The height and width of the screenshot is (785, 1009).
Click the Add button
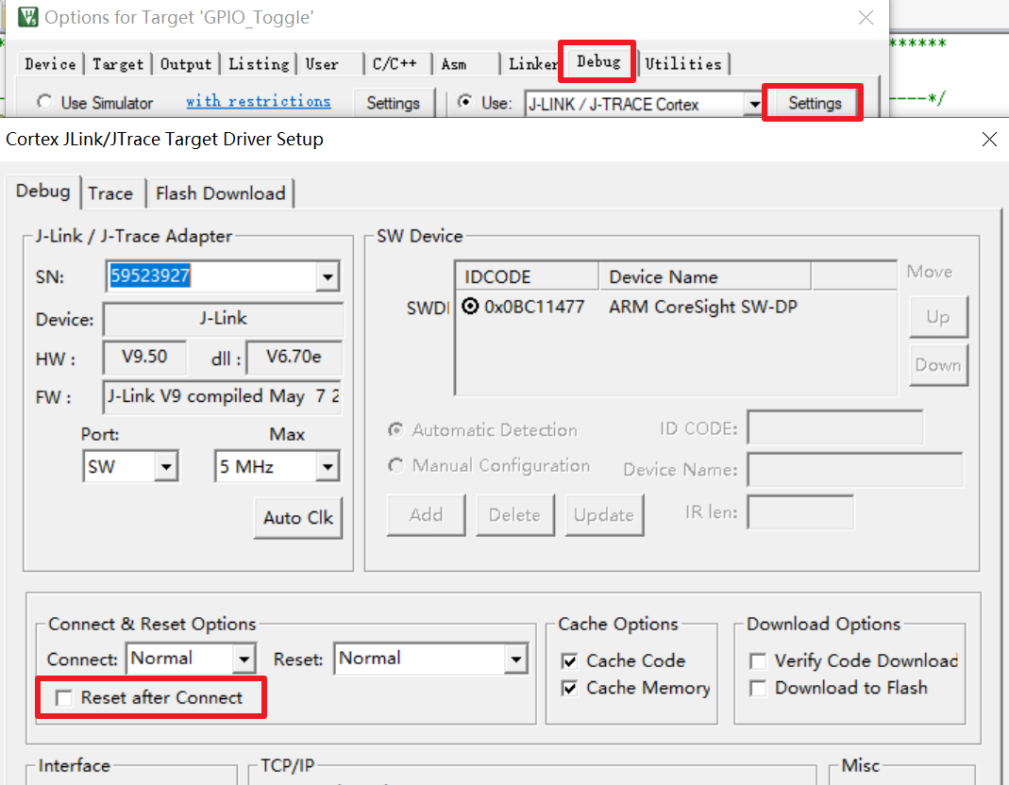click(x=426, y=515)
